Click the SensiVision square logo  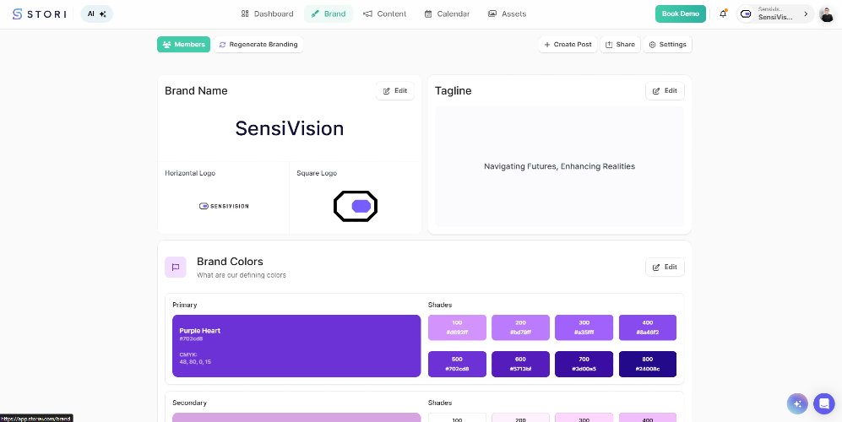pos(356,206)
